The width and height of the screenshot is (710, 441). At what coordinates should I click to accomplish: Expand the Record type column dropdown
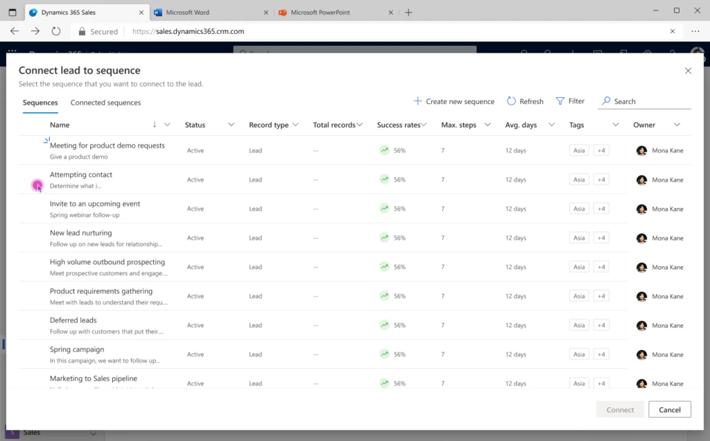(295, 125)
